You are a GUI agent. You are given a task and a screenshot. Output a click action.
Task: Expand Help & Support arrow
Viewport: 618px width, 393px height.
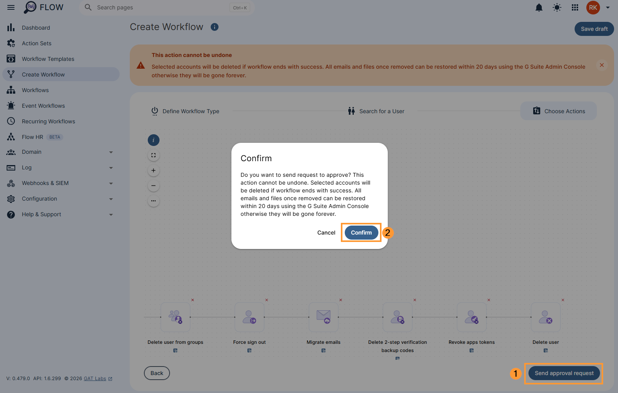[111, 215]
